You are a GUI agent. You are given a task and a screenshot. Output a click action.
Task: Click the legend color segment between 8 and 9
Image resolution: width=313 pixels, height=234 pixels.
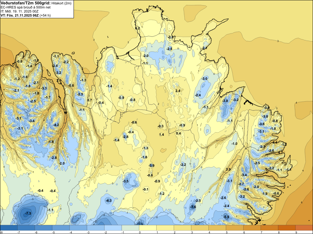(x=287, y=228)
